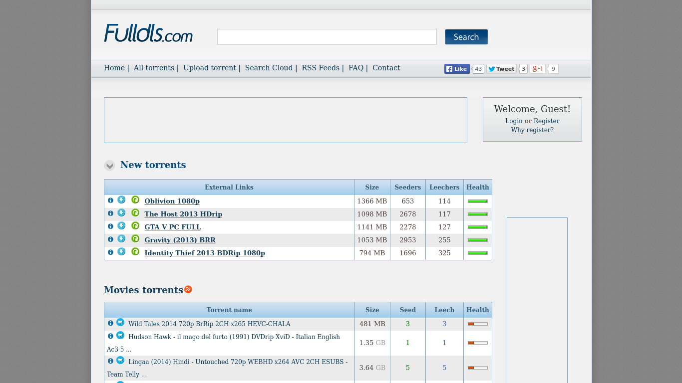Click the Register link
682x383 pixels.
pos(547,121)
